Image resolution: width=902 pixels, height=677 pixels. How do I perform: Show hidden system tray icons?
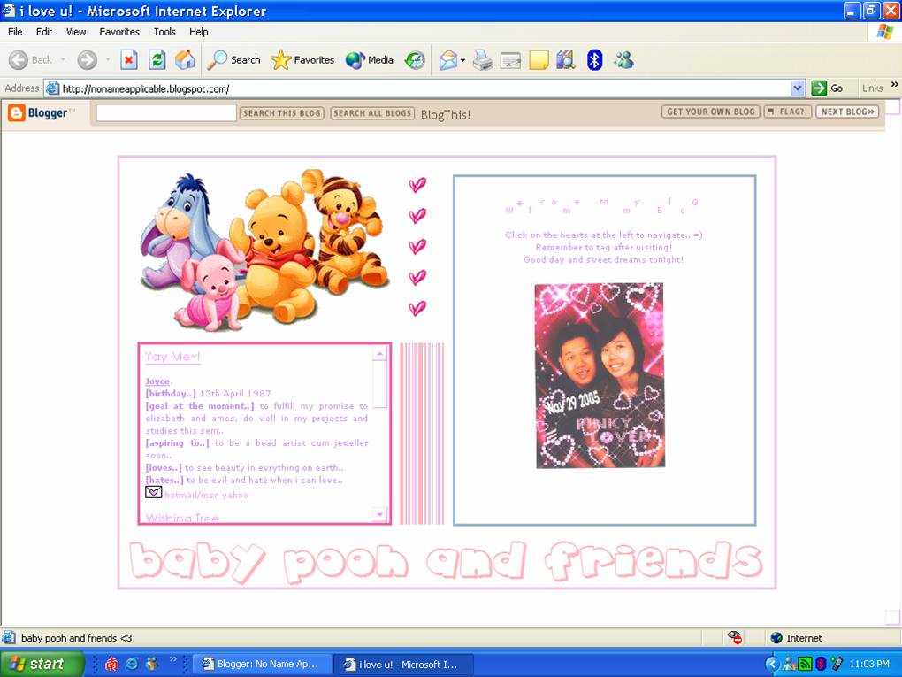(771, 664)
